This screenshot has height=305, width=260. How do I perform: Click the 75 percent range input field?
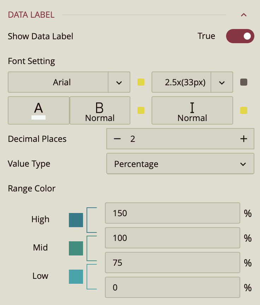click(x=172, y=263)
